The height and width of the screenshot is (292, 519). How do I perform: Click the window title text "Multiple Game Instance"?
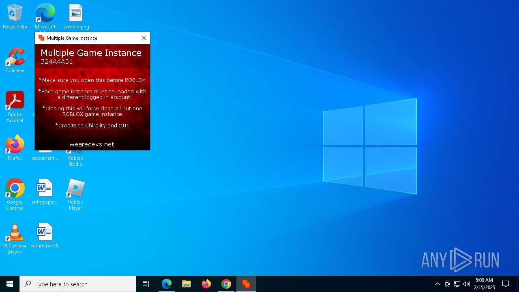pyautogui.click(x=72, y=38)
